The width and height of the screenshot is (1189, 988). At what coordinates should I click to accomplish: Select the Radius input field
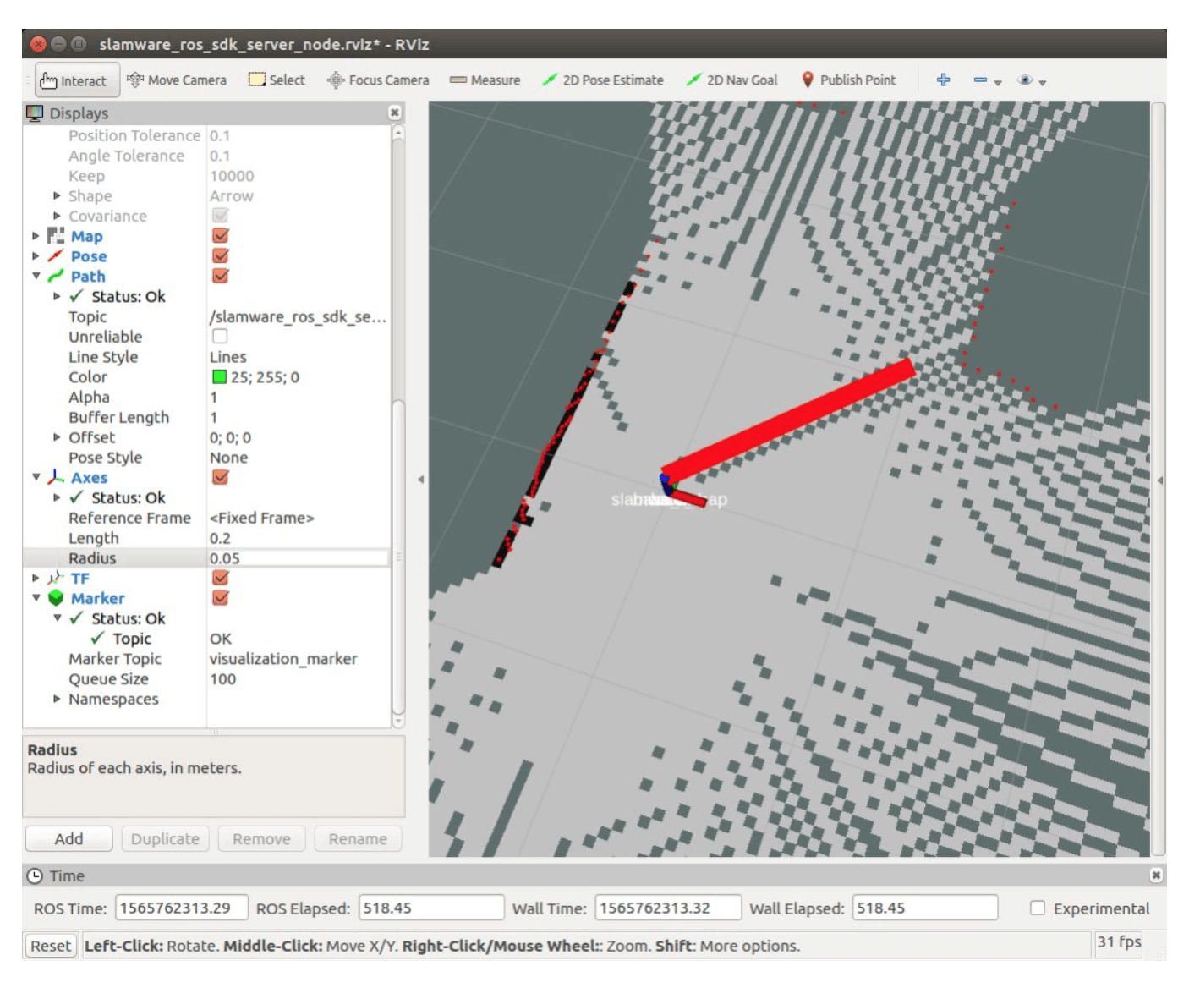point(271,557)
